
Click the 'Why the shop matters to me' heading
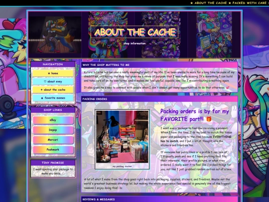click(x=106, y=65)
